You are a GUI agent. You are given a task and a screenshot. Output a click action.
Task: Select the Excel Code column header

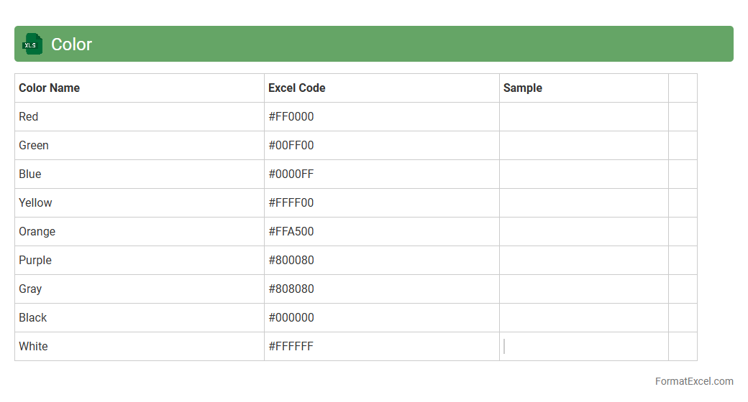pyautogui.click(x=296, y=88)
